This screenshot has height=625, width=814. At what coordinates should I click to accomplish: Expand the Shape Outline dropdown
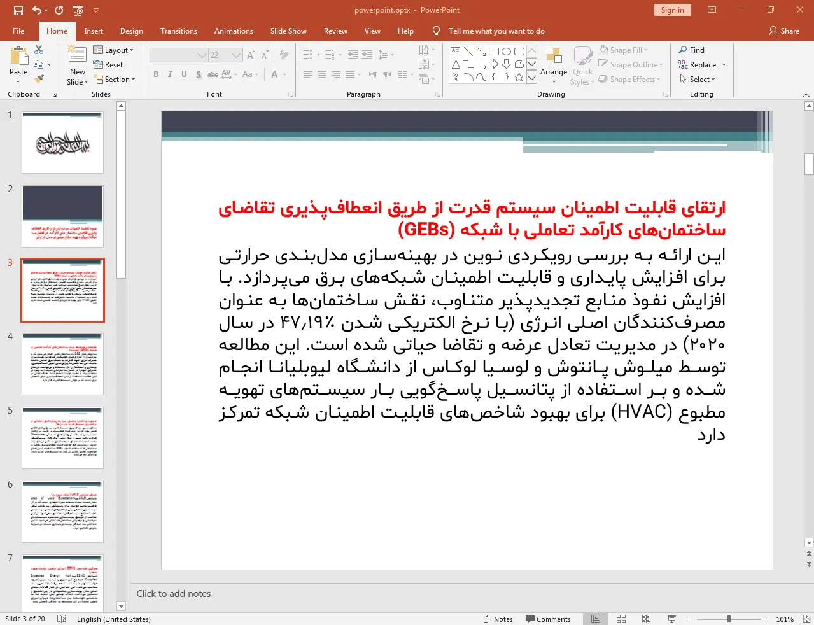(631, 64)
